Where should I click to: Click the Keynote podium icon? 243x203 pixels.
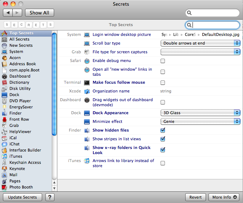(x=4, y=169)
